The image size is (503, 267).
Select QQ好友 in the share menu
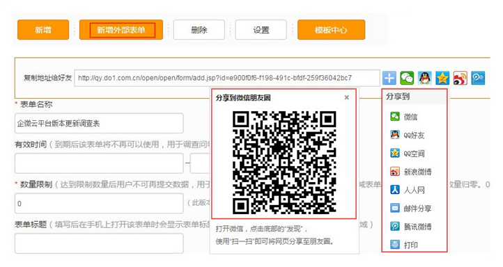[x=407, y=135]
